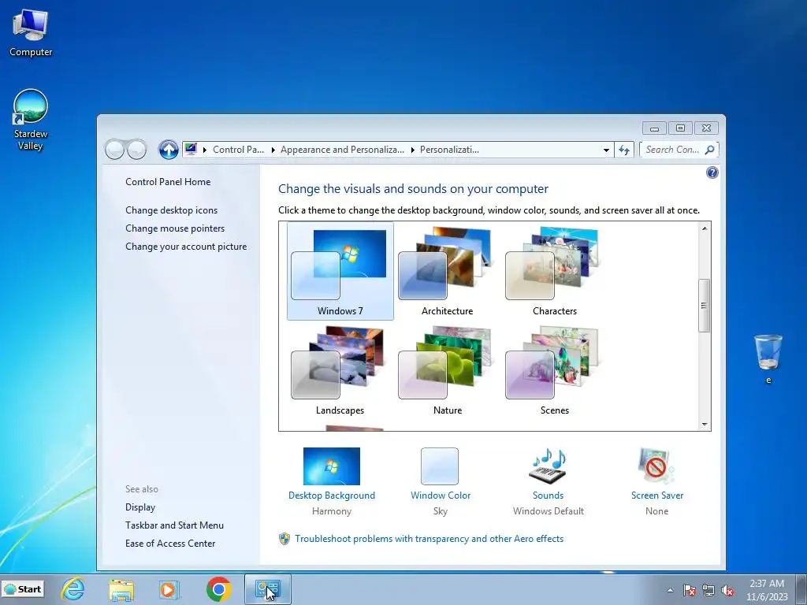
Task: Click Personalization breadcrumb segment
Action: (x=449, y=150)
